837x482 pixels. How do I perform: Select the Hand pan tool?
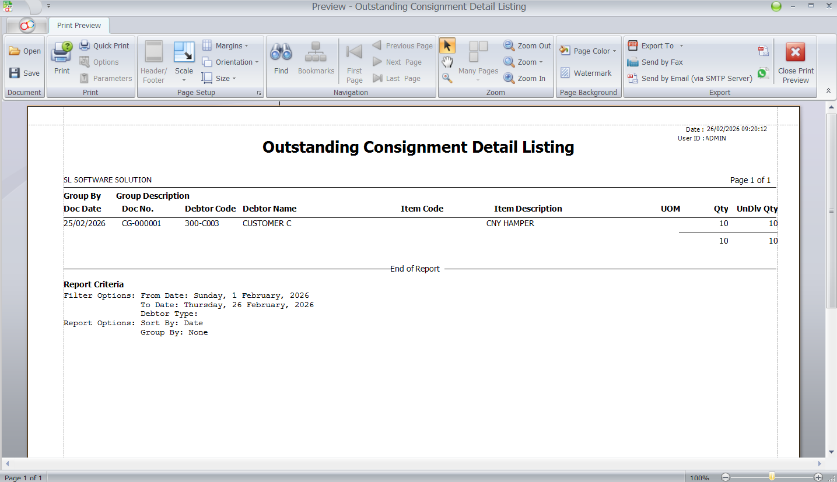tap(447, 61)
